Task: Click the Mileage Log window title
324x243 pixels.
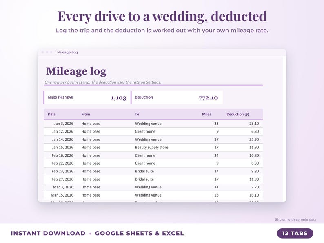Action: tap(67, 52)
